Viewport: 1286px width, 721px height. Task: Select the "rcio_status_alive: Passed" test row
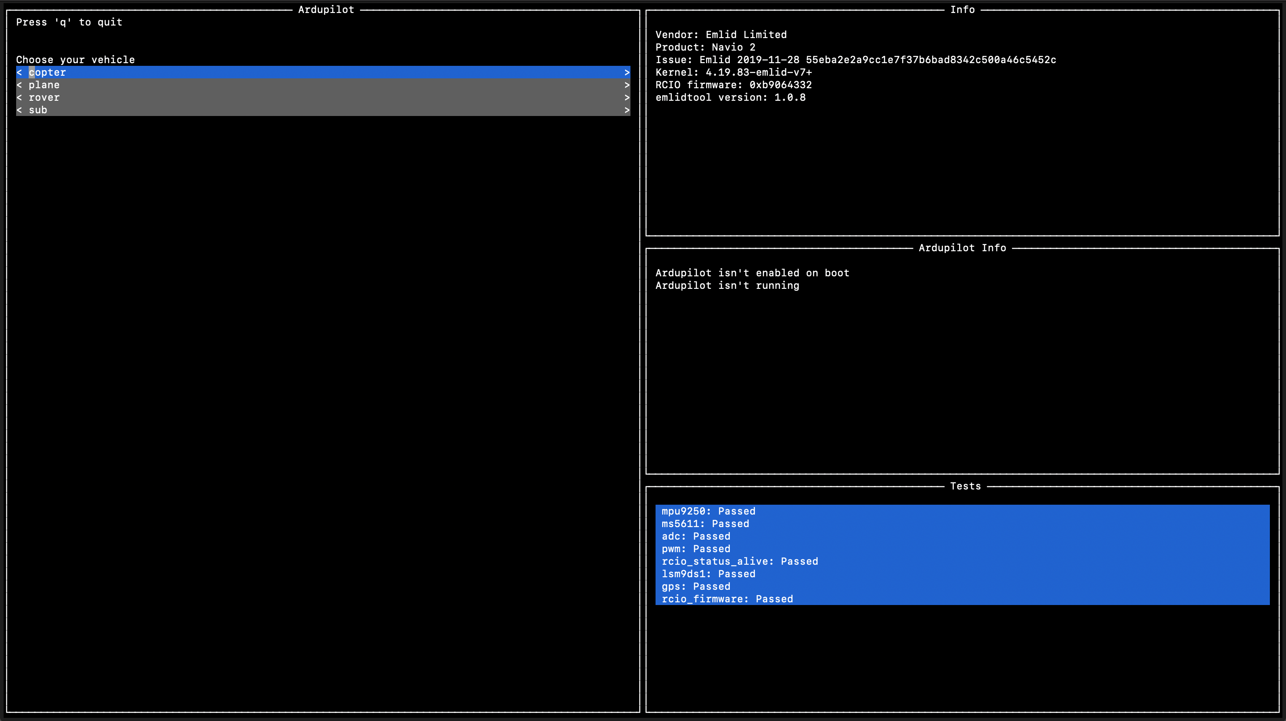tap(963, 561)
